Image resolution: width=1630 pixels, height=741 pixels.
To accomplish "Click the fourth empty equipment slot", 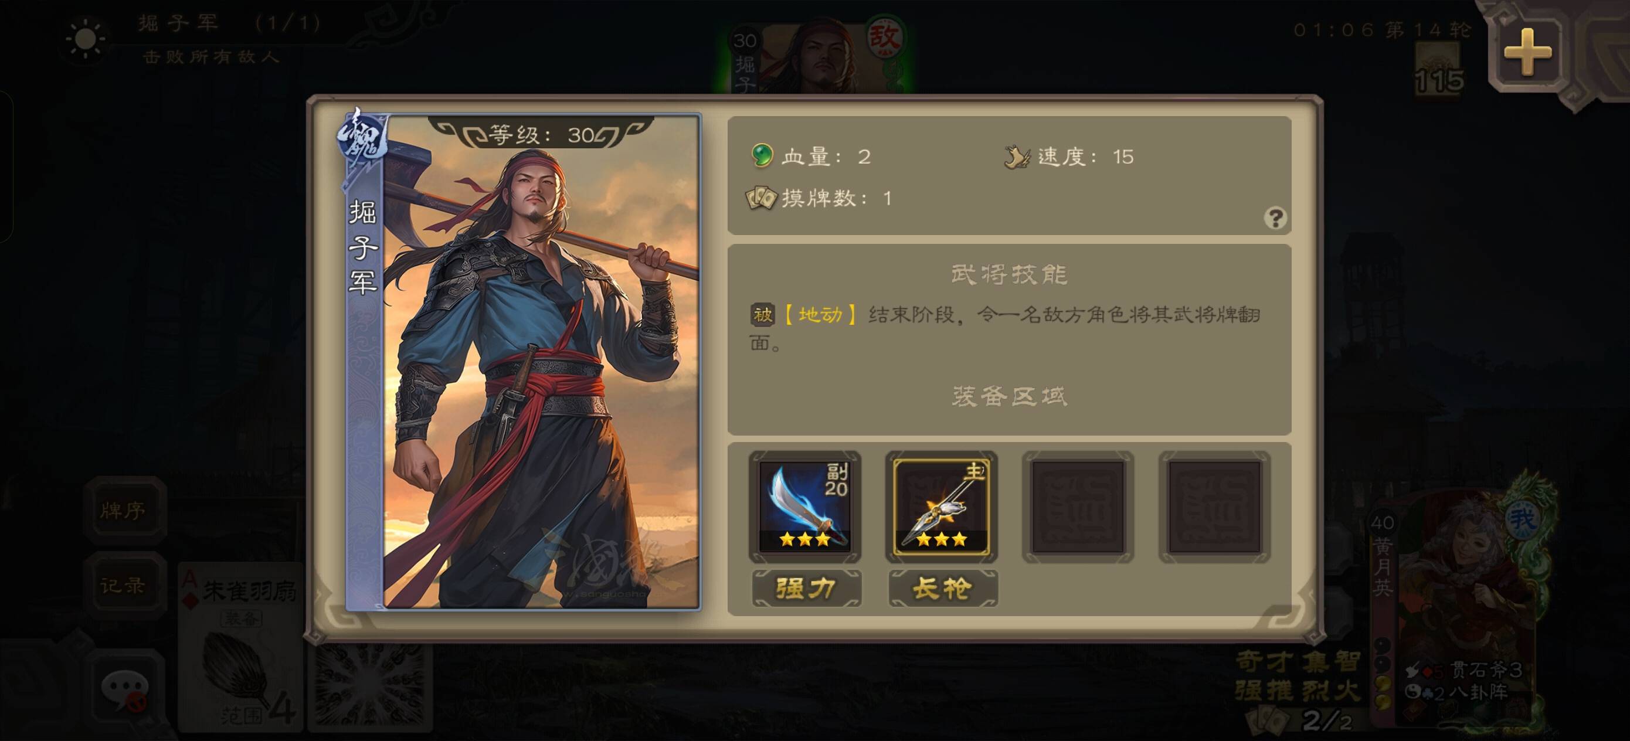I will pyautogui.click(x=1215, y=507).
